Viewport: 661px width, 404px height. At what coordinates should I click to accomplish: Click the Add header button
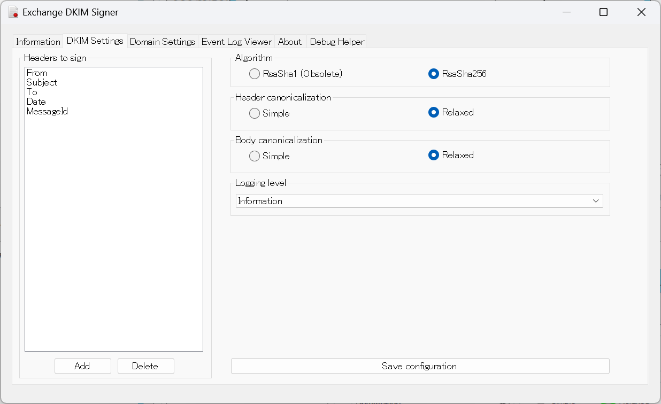point(82,366)
